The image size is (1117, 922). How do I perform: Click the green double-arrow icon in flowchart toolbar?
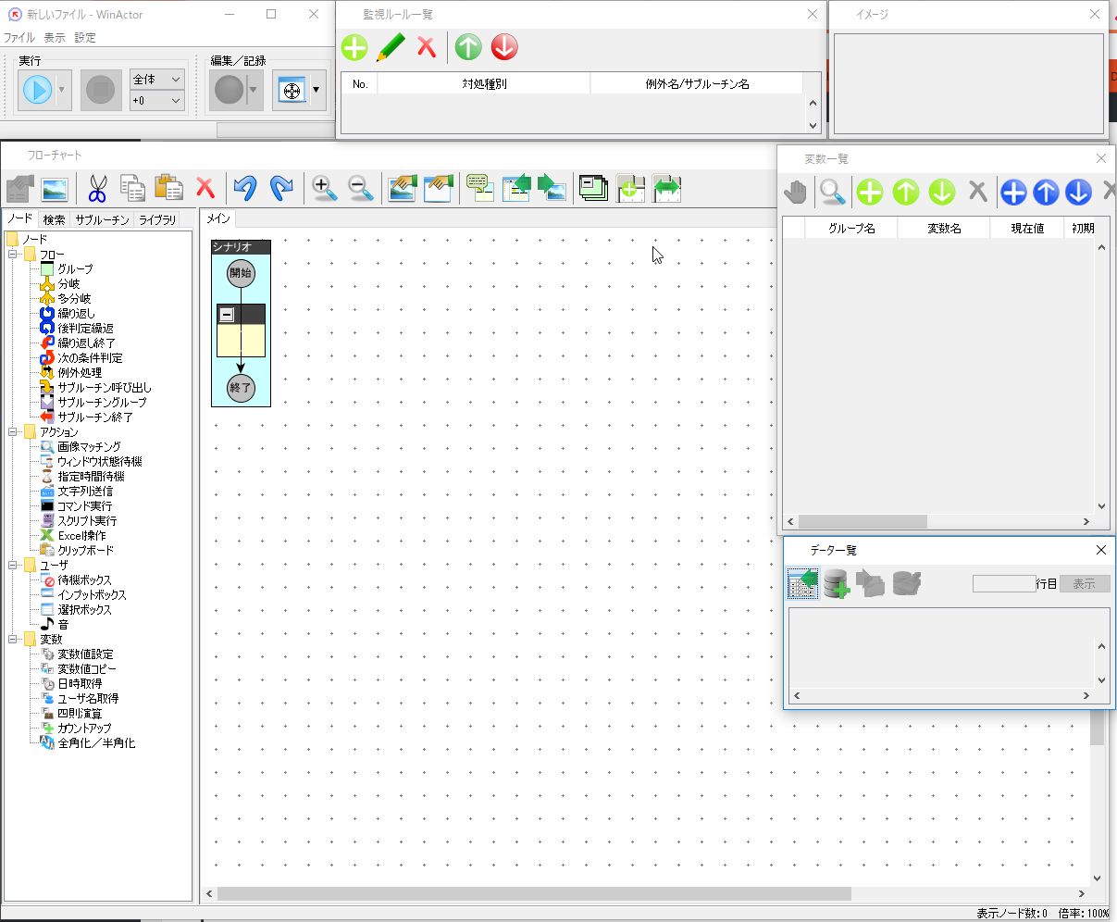tap(666, 189)
